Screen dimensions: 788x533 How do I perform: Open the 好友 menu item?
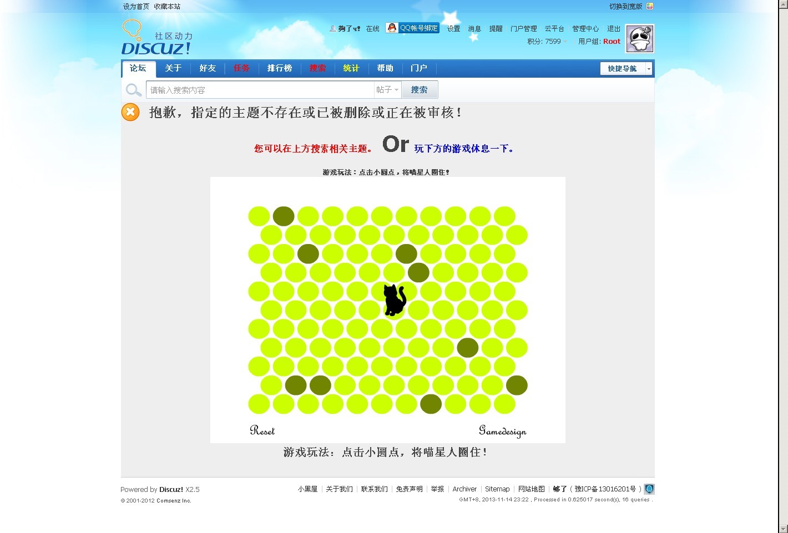tap(208, 68)
